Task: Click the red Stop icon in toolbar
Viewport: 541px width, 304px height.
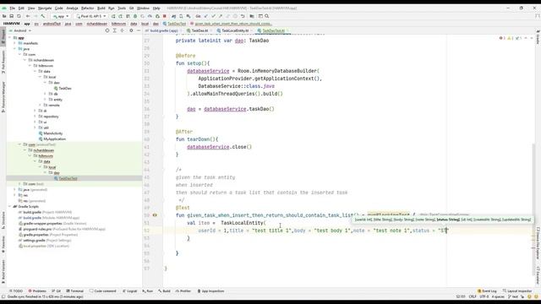Action: point(165,16)
